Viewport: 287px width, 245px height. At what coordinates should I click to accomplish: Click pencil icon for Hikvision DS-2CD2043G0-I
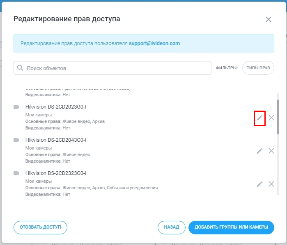click(259, 151)
